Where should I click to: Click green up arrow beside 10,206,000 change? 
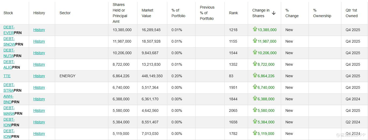[x=255, y=52]
